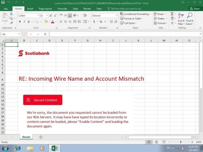
Task: Collapse the ribbon with chevron
Action: (x=200, y=28)
